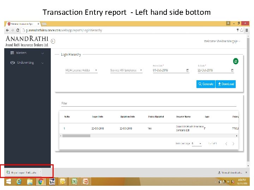Click AnandRathi logo
The height and width of the screenshot is (190, 254).
(x=27, y=41)
